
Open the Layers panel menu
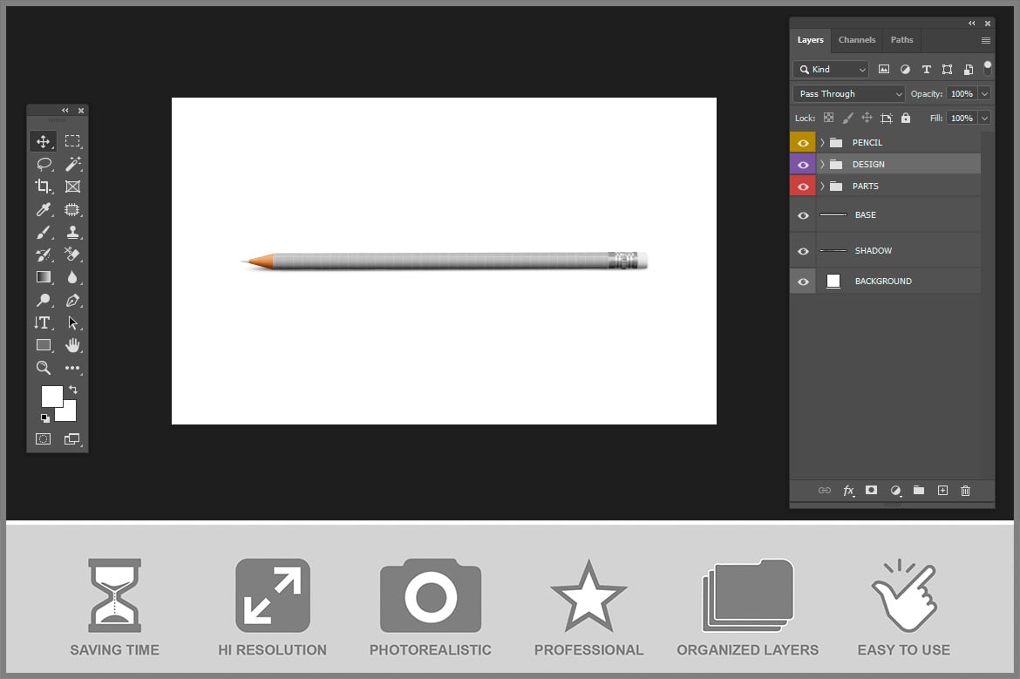(x=985, y=40)
